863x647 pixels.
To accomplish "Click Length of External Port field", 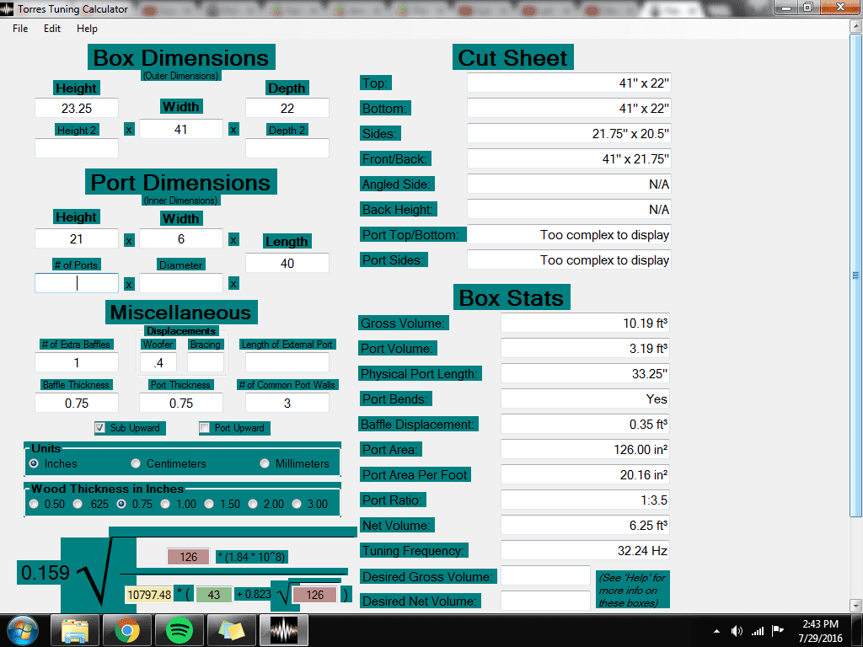I will click(x=287, y=362).
